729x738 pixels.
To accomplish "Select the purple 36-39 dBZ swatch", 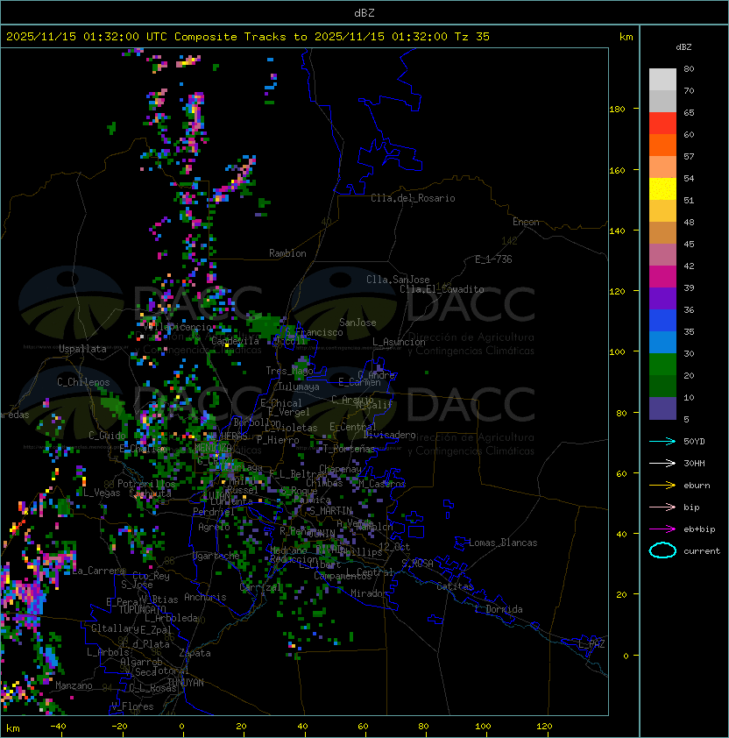I will [x=662, y=298].
